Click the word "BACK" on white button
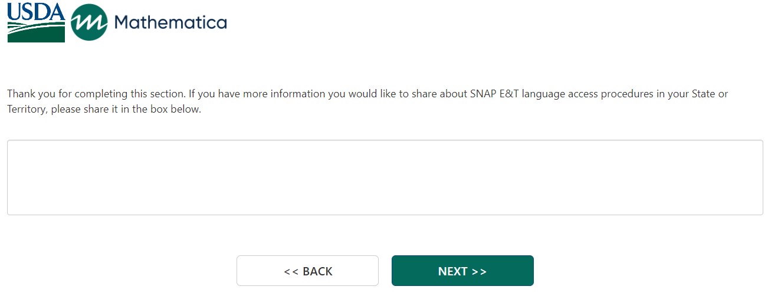 tap(317, 271)
